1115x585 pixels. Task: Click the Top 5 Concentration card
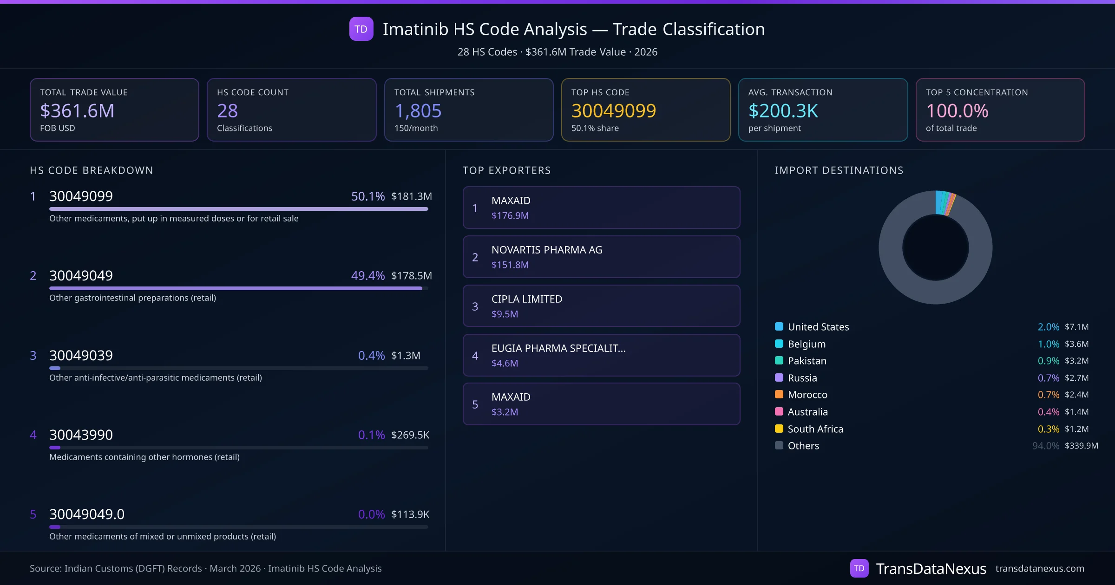pyautogui.click(x=1000, y=110)
